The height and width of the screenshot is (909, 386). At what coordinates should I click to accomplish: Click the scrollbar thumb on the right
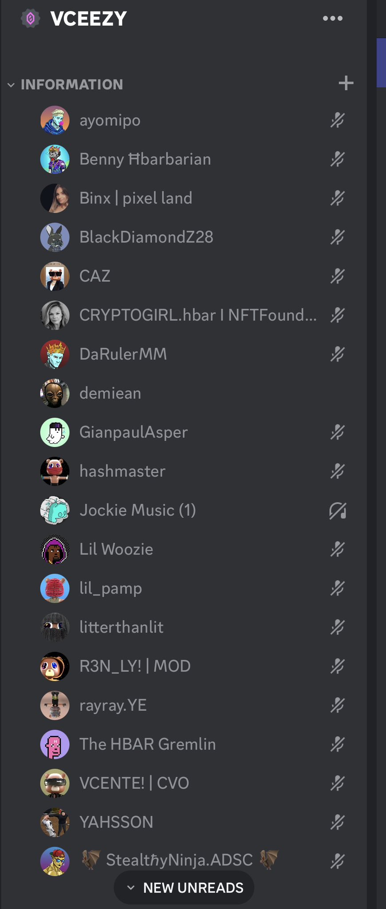381,63
